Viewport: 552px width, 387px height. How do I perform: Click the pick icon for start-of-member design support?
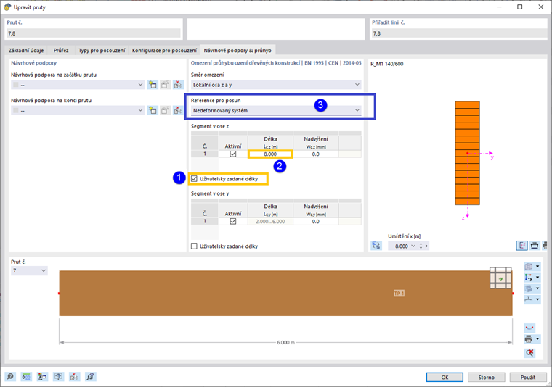[178, 85]
